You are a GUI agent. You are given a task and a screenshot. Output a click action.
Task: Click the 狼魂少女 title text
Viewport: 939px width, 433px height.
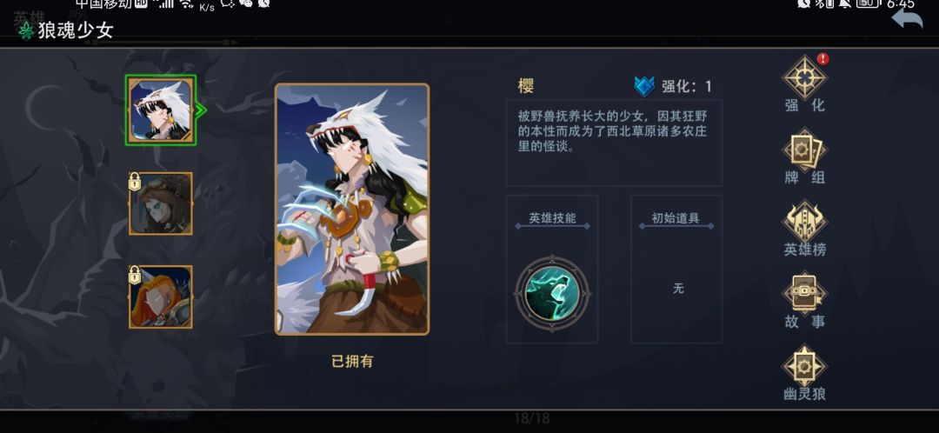[x=76, y=30]
